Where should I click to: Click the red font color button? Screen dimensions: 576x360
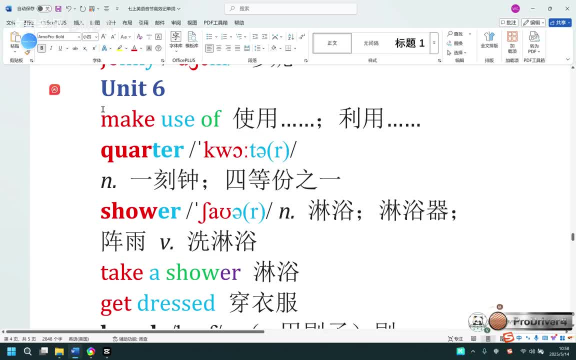point(134,48)
